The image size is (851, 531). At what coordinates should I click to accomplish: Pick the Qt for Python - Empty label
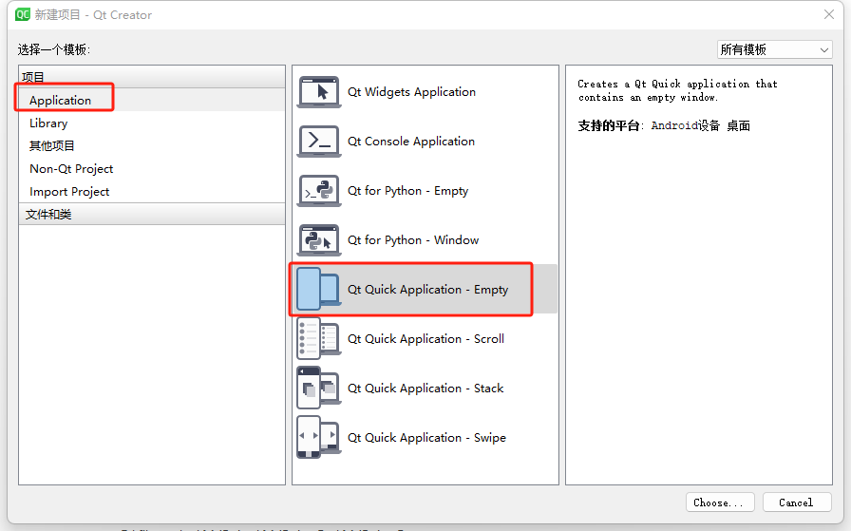pos(407,191)
